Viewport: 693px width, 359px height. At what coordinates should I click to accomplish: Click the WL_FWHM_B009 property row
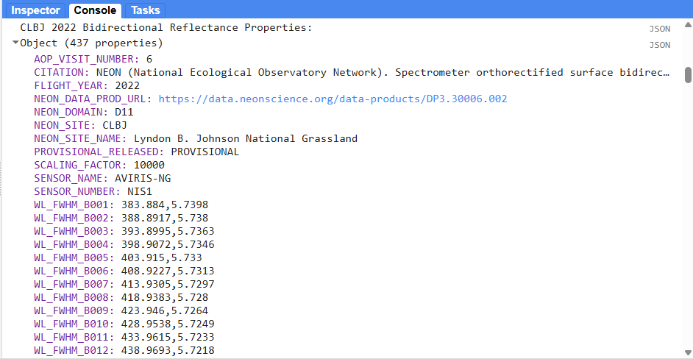[121, 310]
